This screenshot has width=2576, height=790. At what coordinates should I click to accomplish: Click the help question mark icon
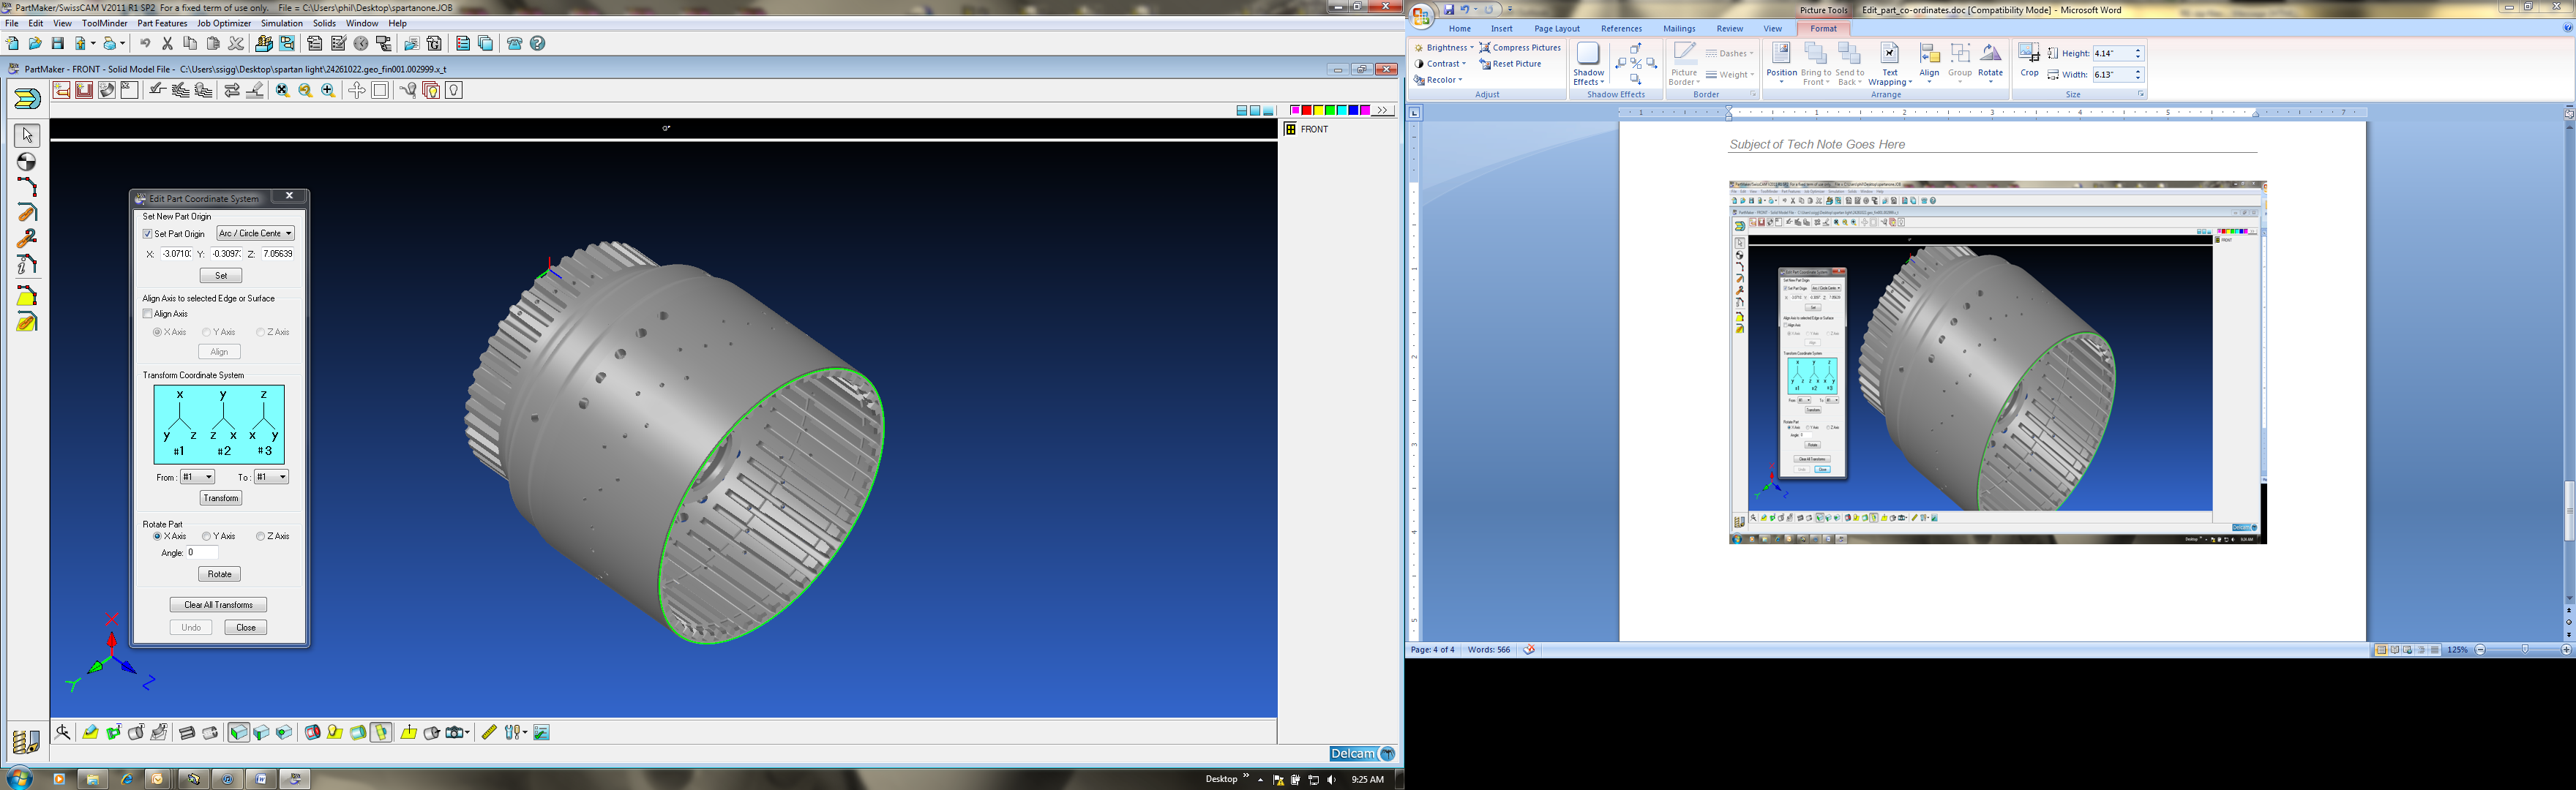point(538,43)
